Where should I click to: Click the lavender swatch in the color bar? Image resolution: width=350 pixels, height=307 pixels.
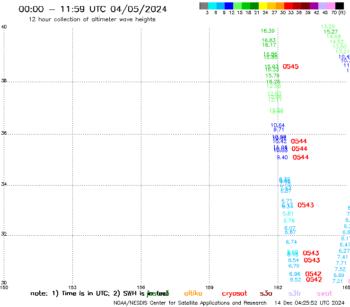[x=322, y=6]
